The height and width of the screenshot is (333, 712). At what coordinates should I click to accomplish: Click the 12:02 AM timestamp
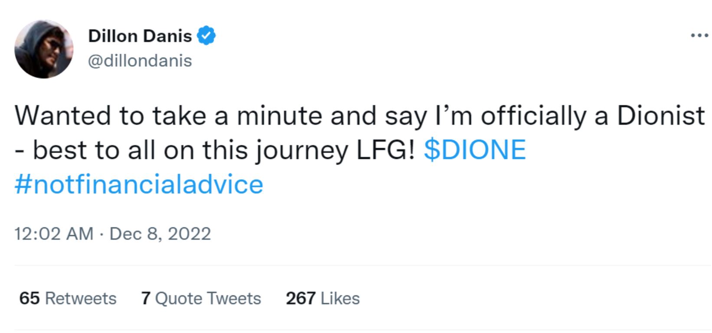coord(54,234)
